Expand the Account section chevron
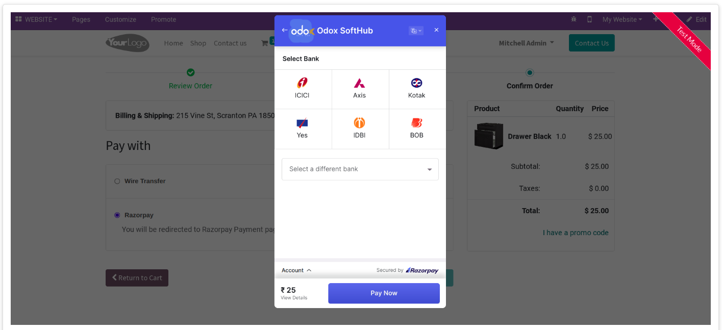 coord(309,270)
